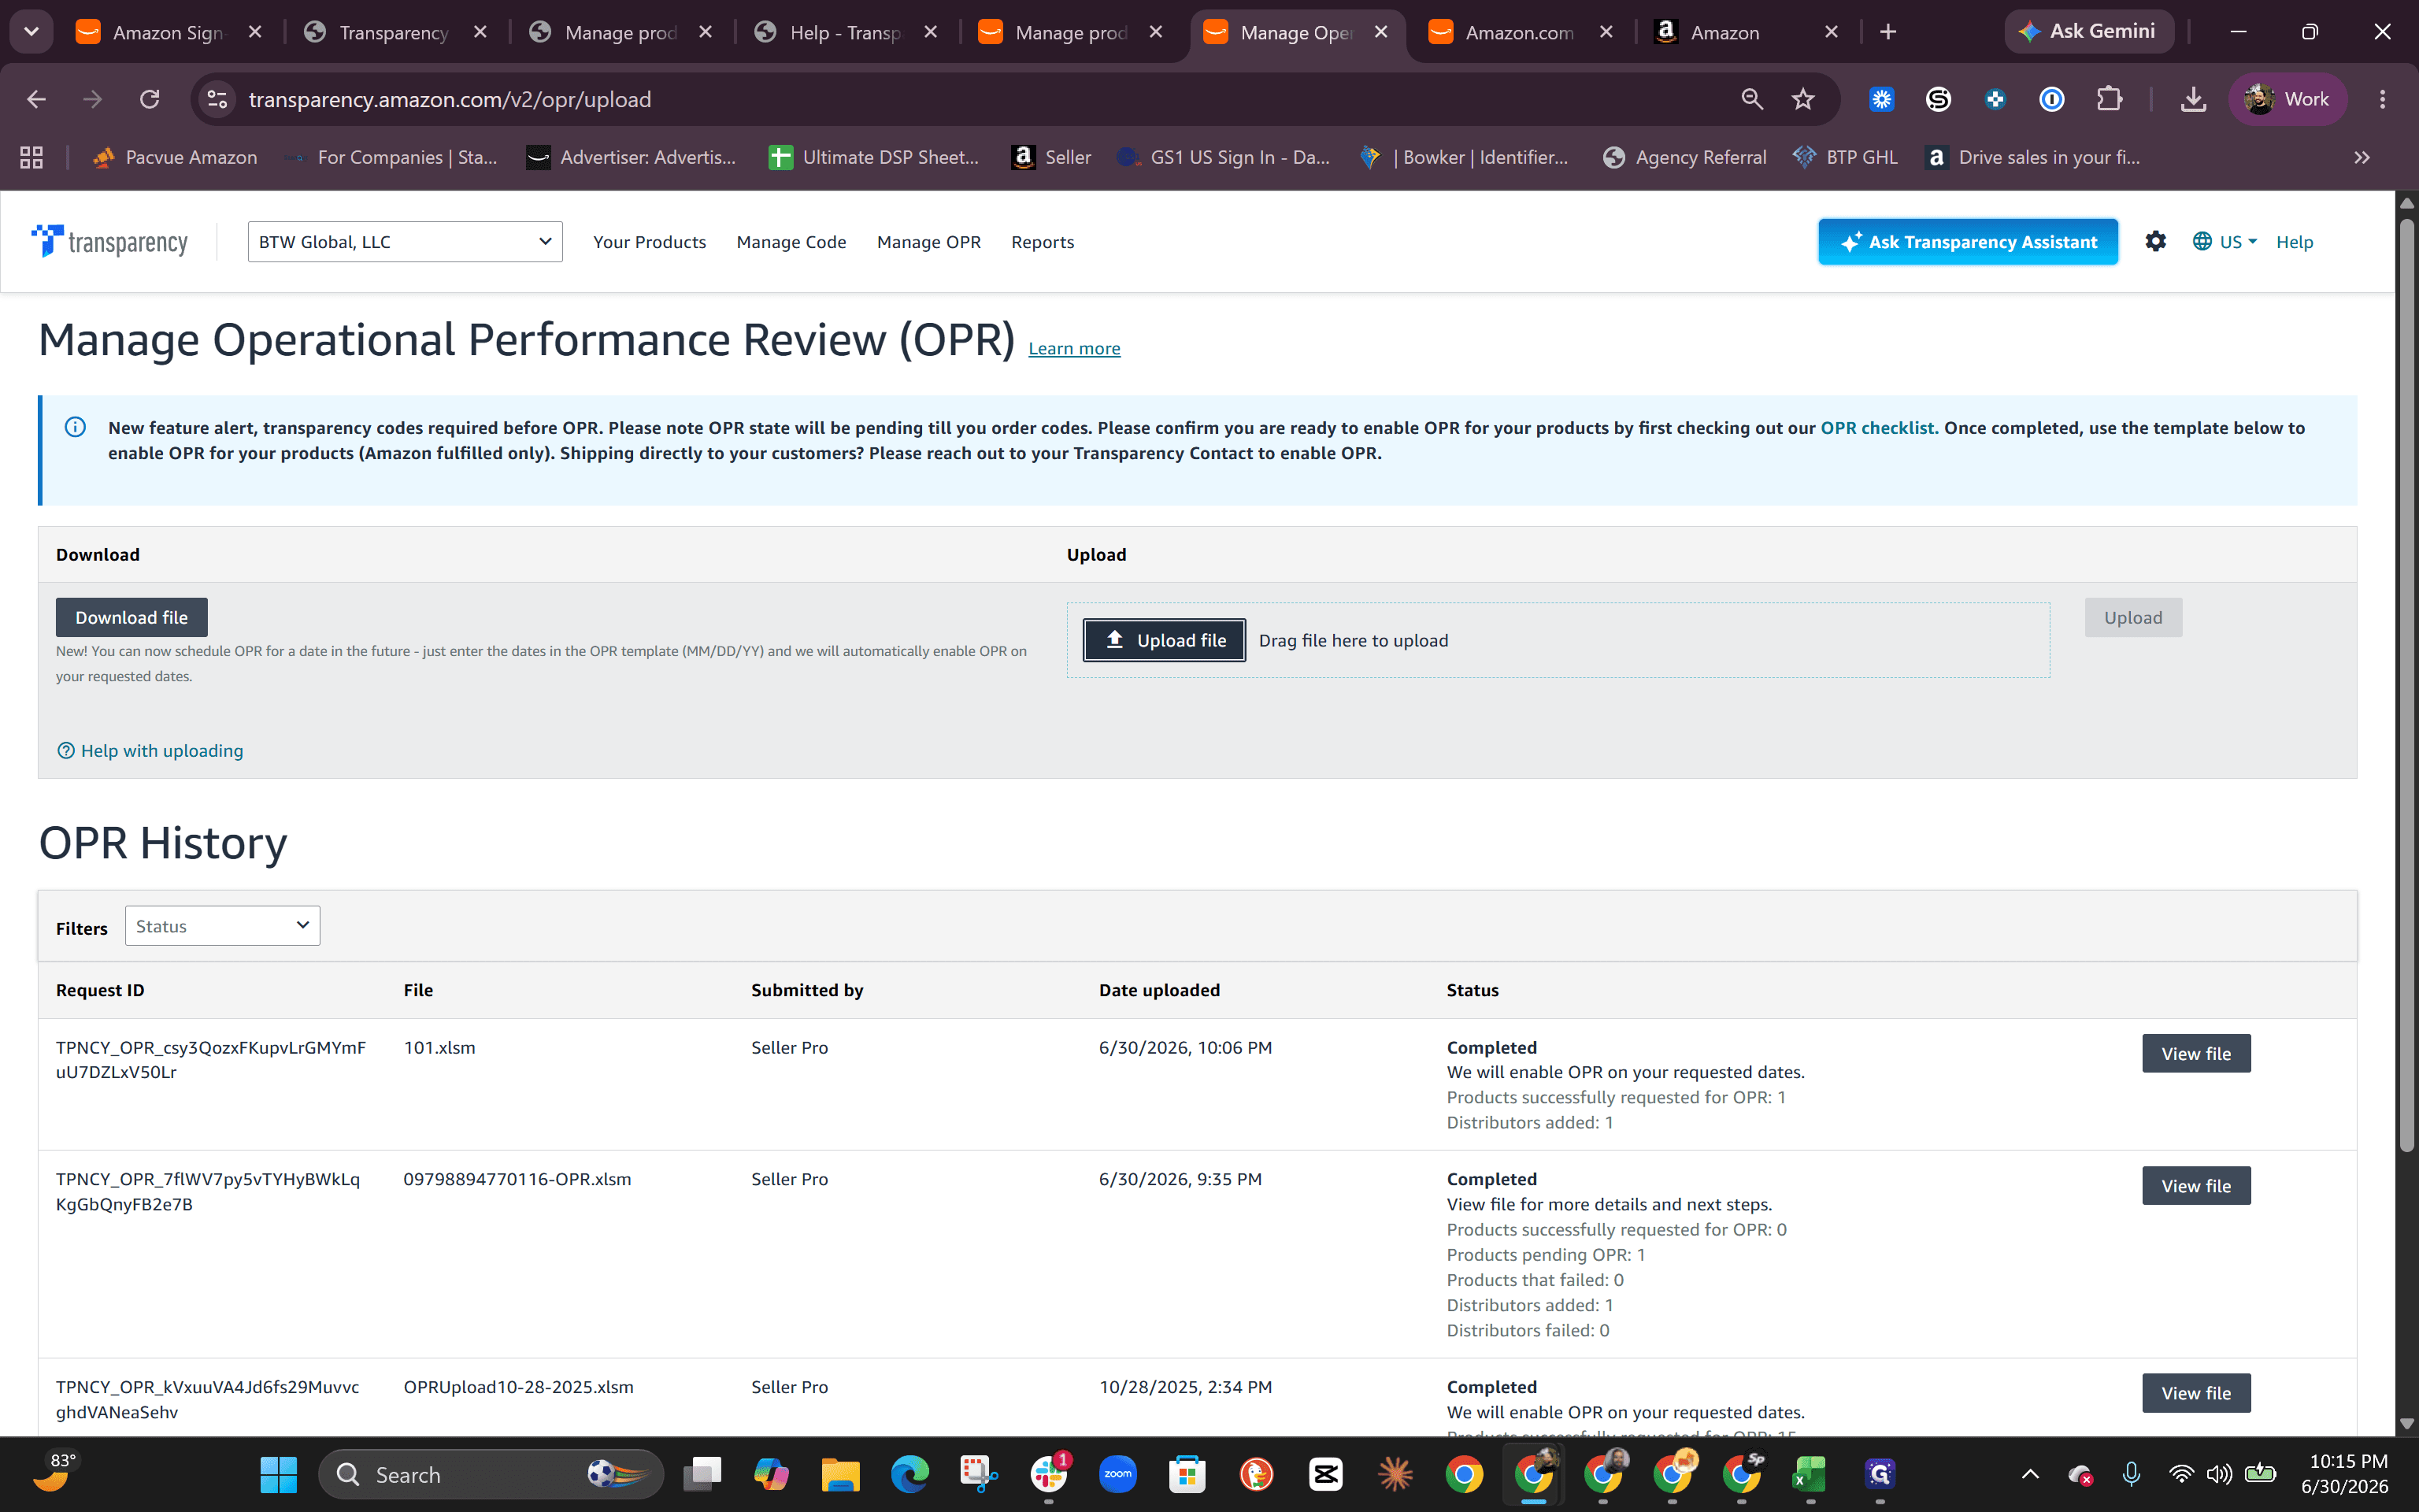Launch File Explorer from the taskbar

[839, 1474]
